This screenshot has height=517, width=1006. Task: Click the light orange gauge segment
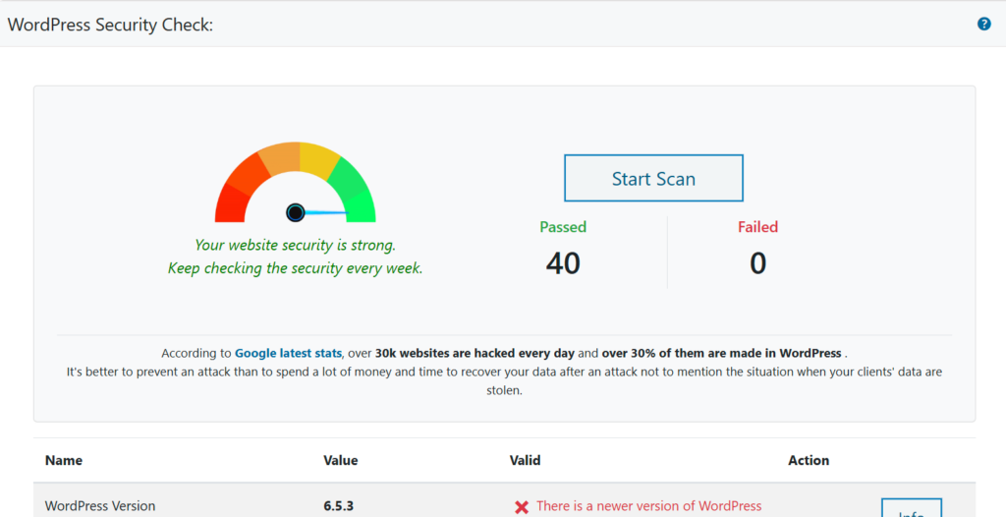[278, 159]
